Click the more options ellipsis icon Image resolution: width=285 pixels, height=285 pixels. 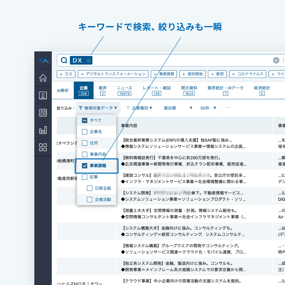tap(228, 108)
